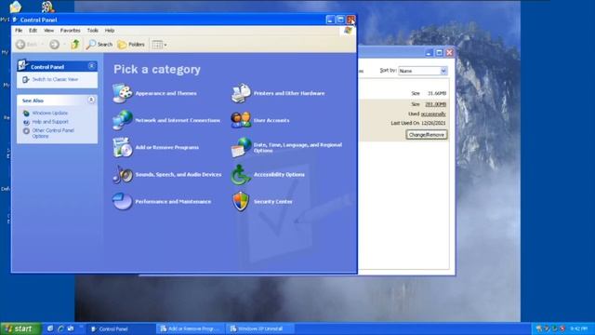This screenshot has height=335, width=595.
Task: Click the User Accounts people icon
Action: tap(241, 120)
